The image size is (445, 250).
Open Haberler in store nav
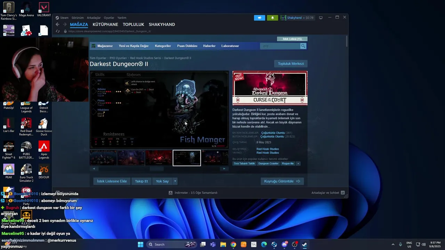click(x=209, y=46)
